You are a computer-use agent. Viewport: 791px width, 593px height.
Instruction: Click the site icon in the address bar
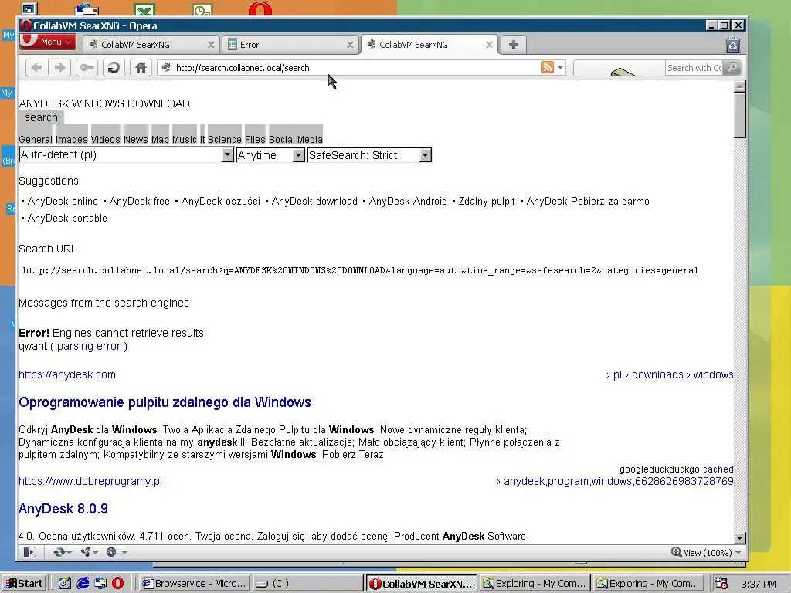[x=166, y=68]
